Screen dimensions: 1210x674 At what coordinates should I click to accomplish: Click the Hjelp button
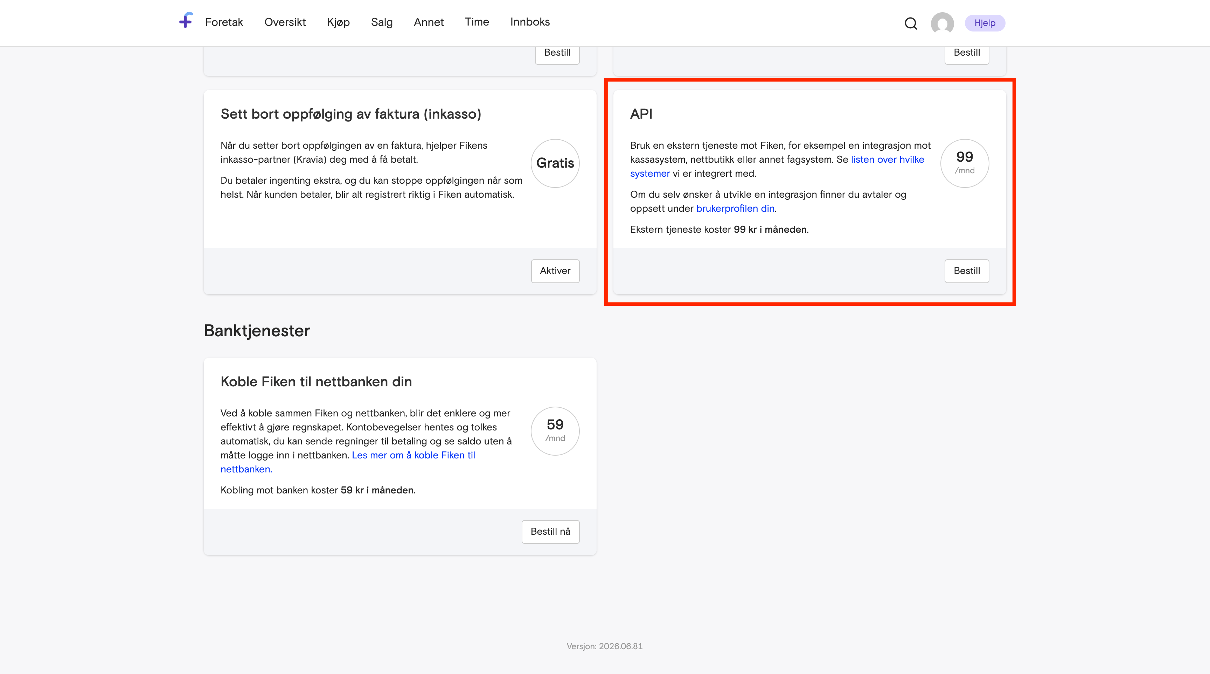point(985,23)
